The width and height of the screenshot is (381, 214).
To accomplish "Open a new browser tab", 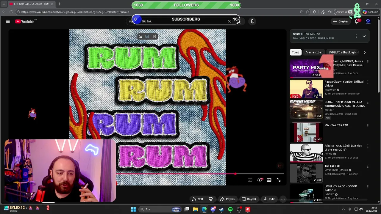I will tap(60, 4).
